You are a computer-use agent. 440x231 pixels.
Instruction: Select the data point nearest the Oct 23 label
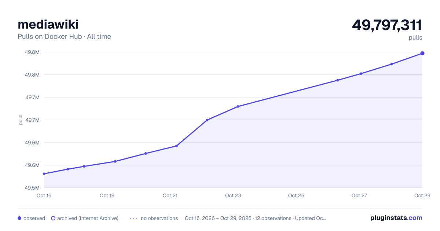238,106
